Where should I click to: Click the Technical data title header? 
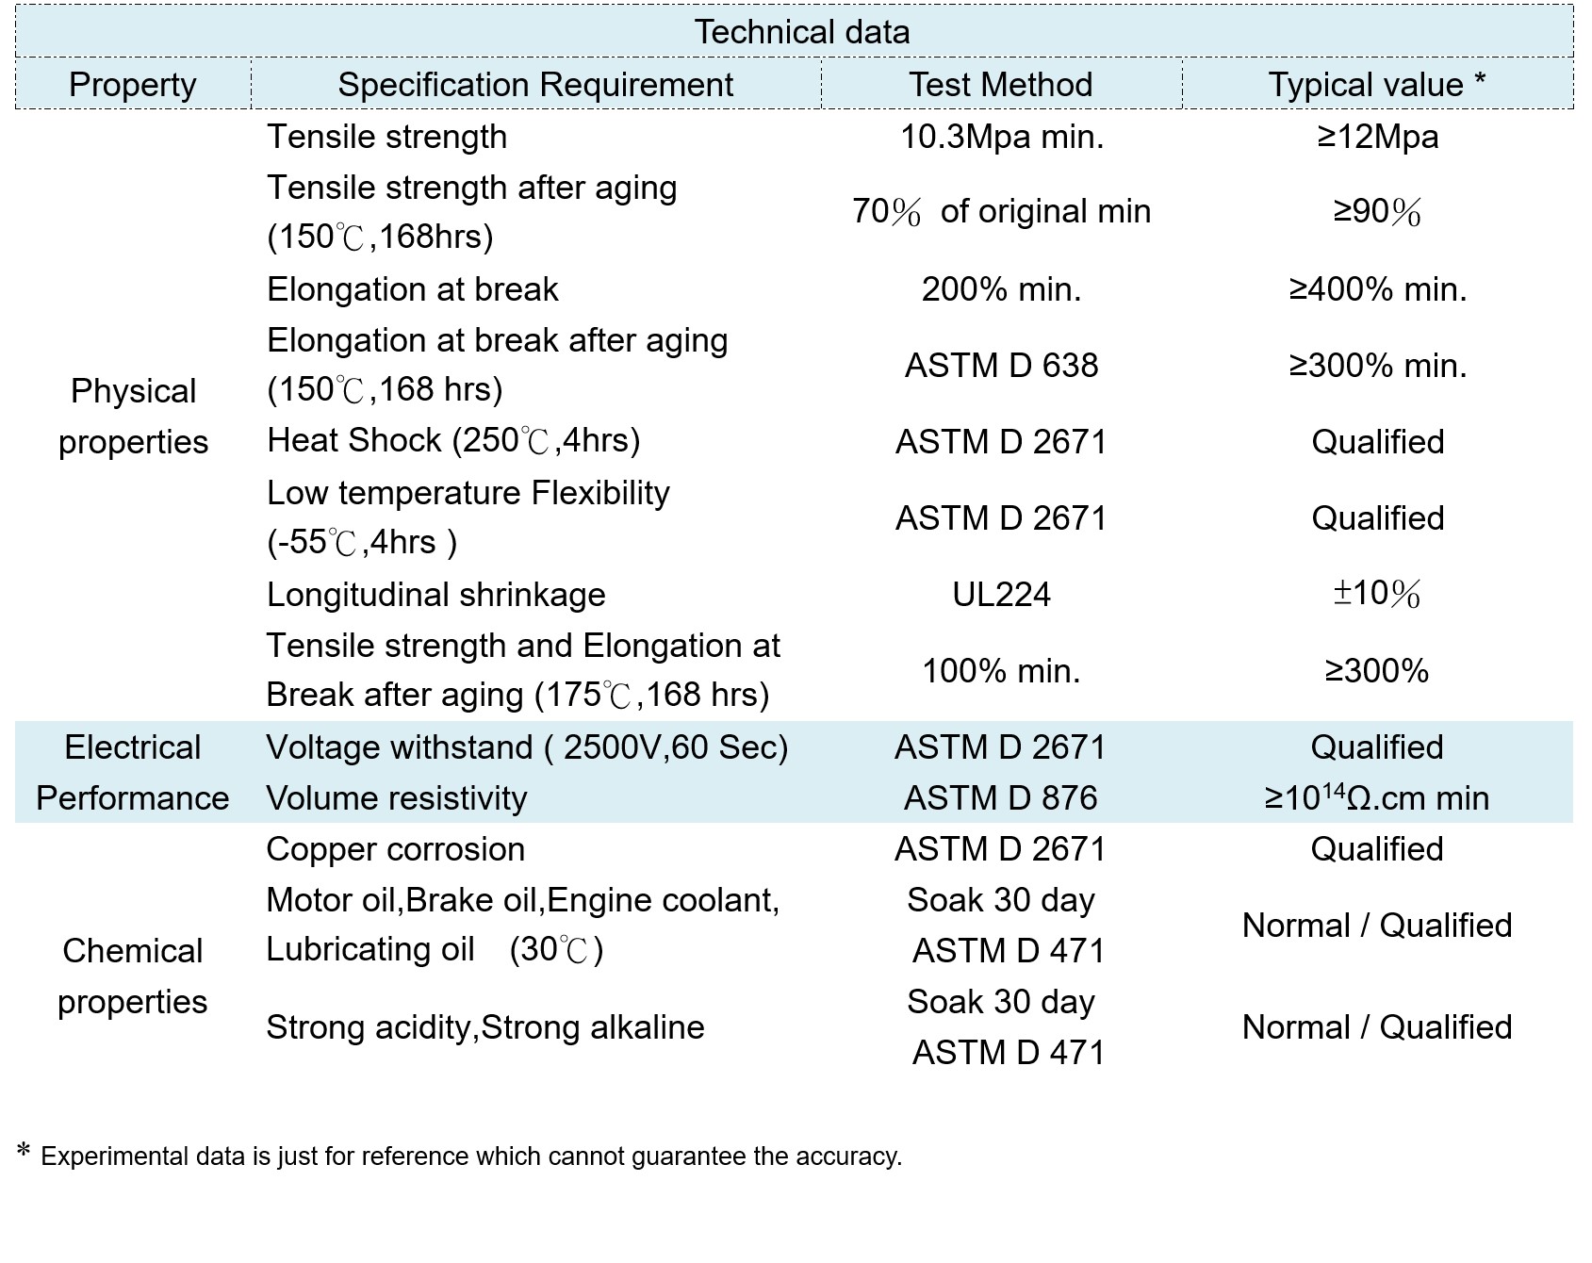coord(801,32)
